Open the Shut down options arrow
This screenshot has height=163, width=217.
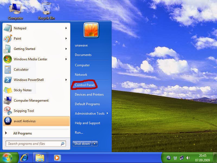point(95,144)
